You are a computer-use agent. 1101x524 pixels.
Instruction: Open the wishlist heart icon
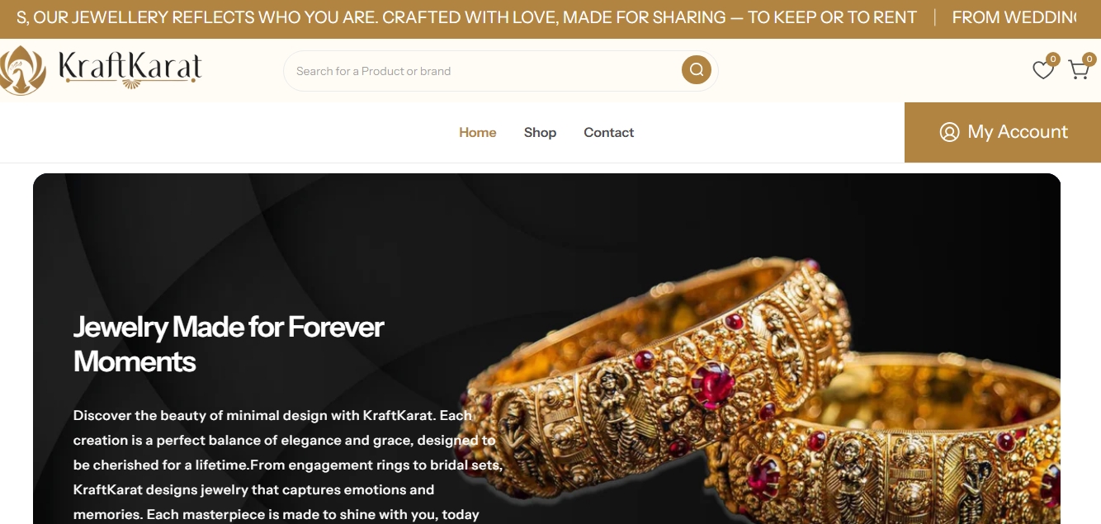pos(1043,71)
